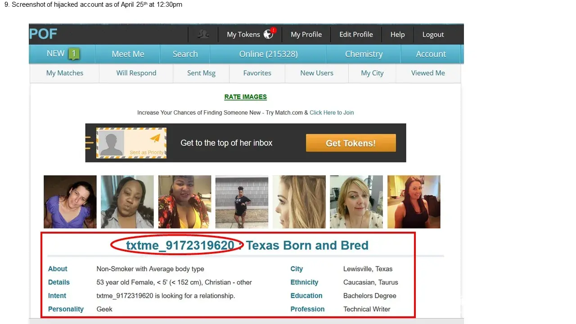Viewport: 576px width, 324px height.
Task: Click the City label
Action: tap(297, 269)
